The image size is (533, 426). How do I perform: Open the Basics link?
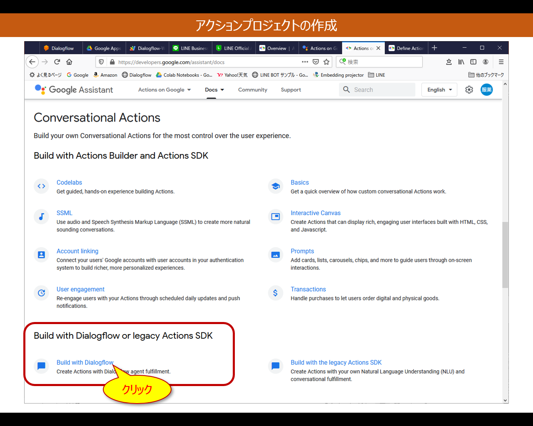(x=300, y=183)
